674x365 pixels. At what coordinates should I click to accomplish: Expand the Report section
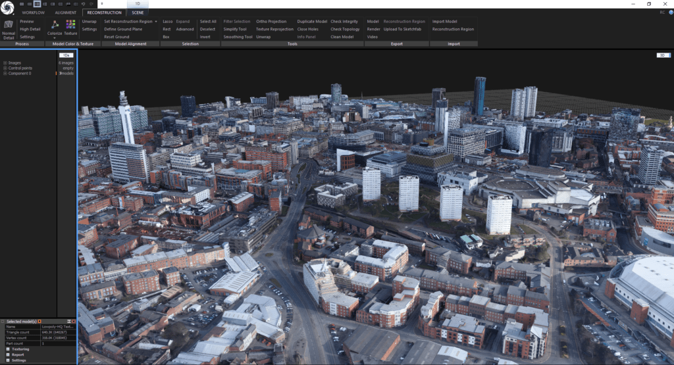8,354
